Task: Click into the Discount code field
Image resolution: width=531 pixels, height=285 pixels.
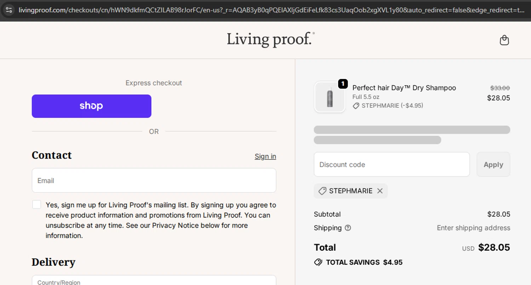Action: (392, 165)
